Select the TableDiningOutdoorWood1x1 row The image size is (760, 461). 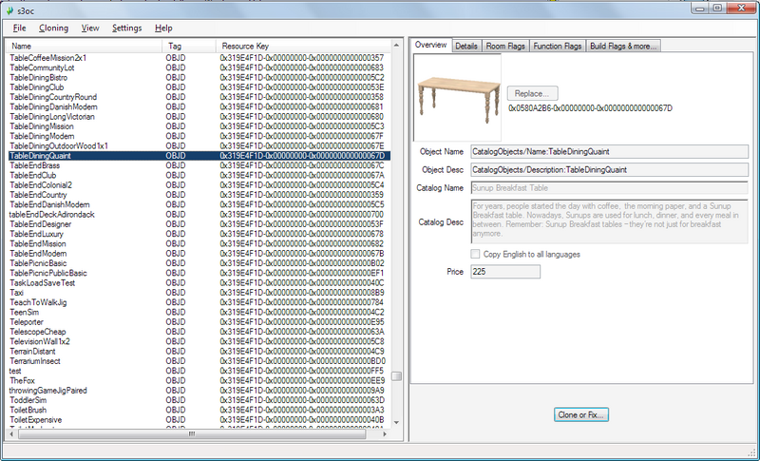pos(199,146)
